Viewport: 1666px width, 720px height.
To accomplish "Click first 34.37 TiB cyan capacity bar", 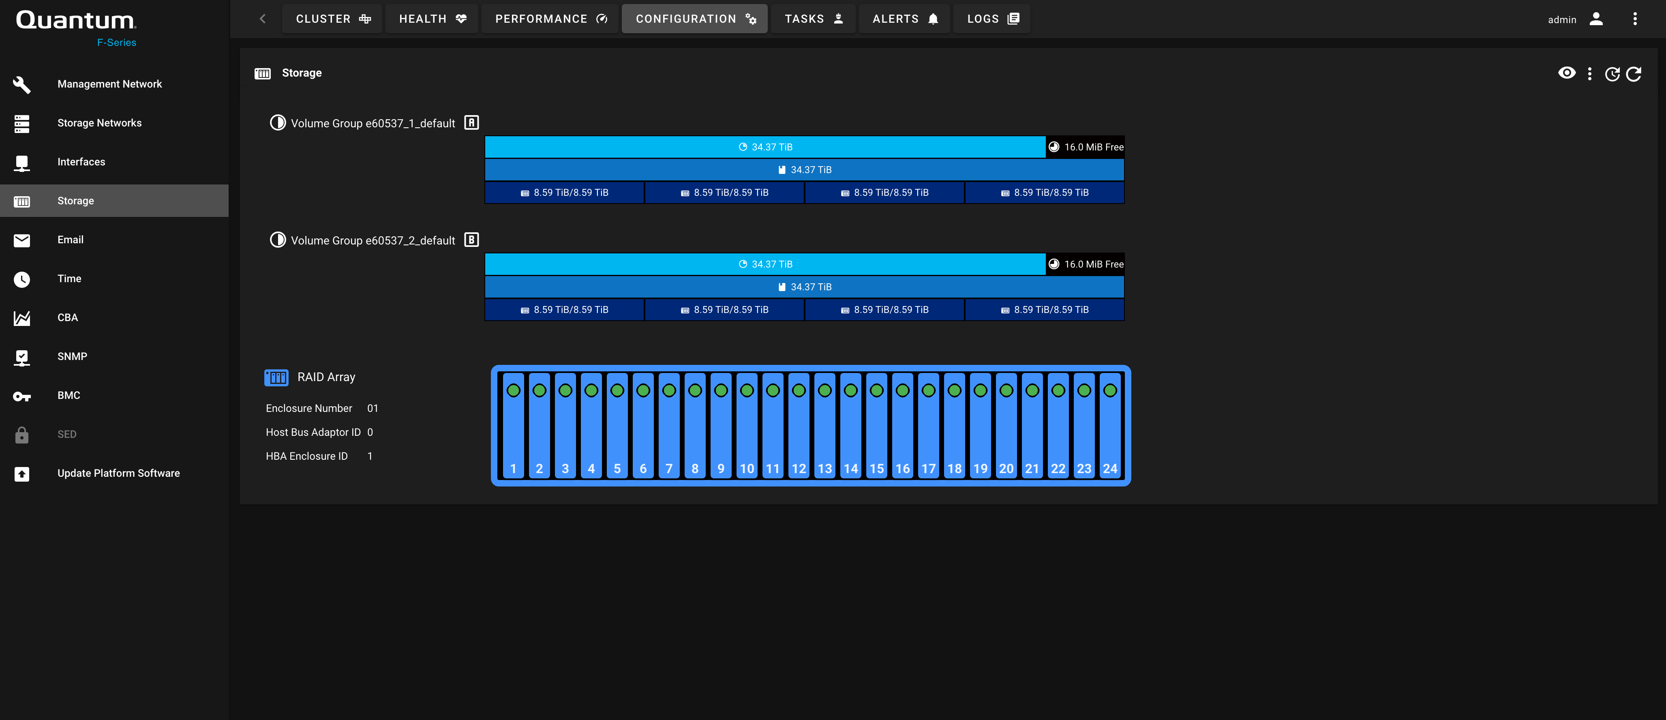I will click(x=765, y=147).
